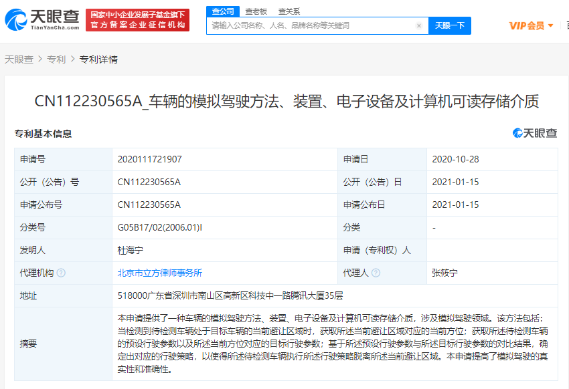Screen dimensions: 569x389
Task: Switch to the 查老板 tab
Action: point(256,11)
